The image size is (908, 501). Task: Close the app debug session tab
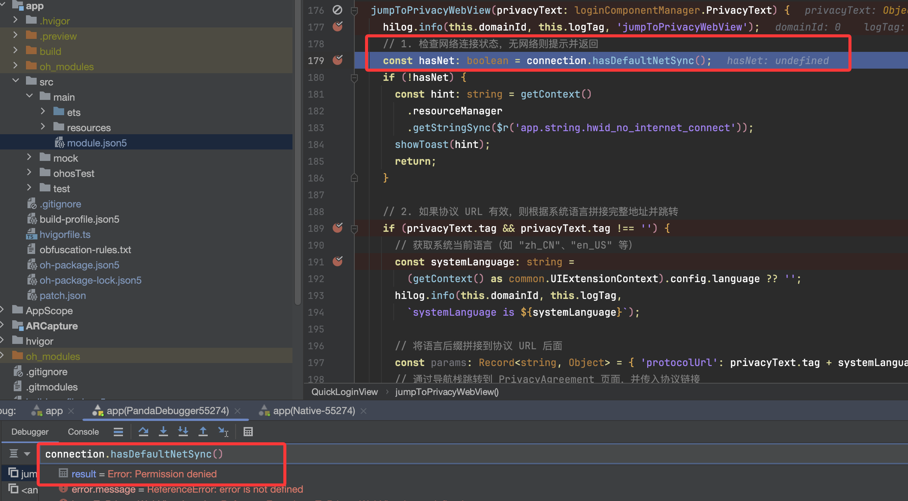click(71, 411)
